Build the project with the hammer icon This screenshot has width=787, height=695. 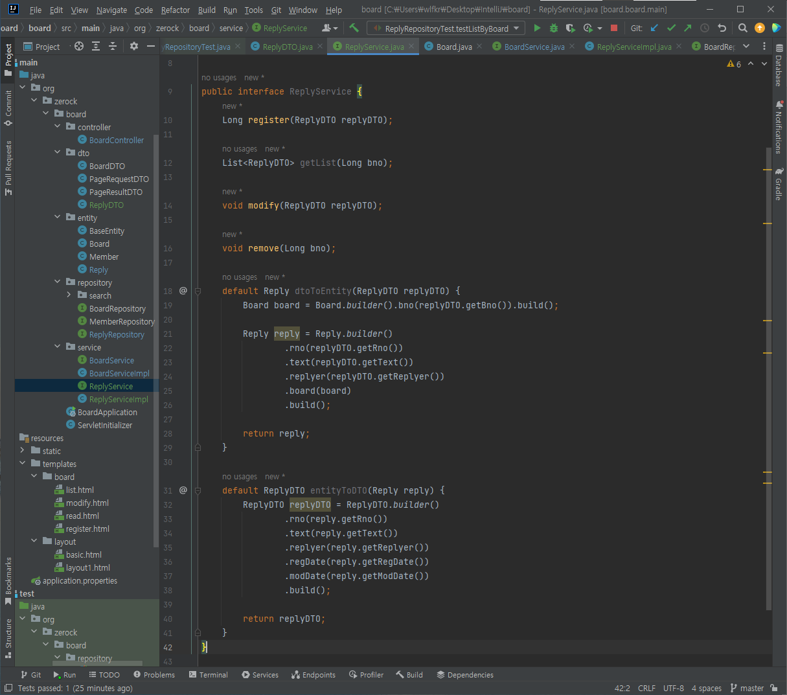[354, 28]
